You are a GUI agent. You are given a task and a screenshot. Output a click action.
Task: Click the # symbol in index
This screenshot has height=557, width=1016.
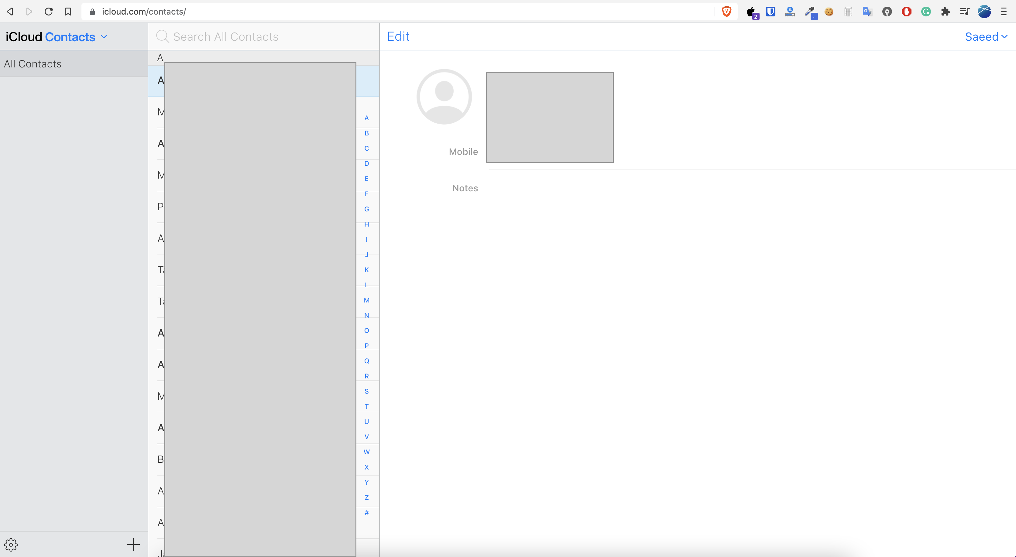tap(366, 512)
